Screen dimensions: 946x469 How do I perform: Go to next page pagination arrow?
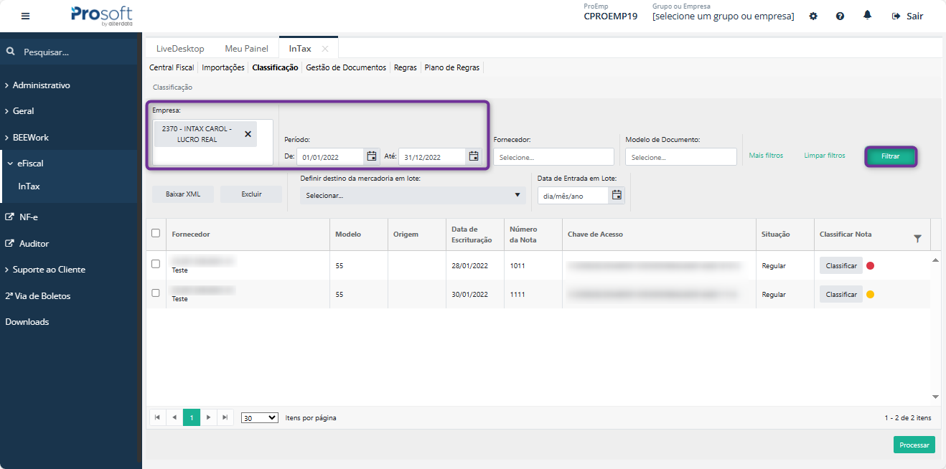pyautogui.click(x=209, y=417)
